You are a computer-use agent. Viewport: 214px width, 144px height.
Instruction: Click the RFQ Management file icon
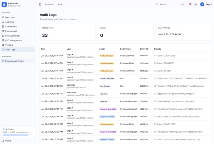click(x=3, y=40)
